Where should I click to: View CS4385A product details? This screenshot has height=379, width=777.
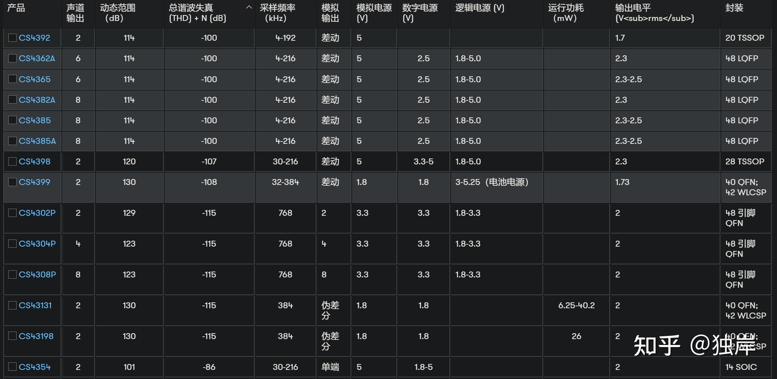coord(37,141)
